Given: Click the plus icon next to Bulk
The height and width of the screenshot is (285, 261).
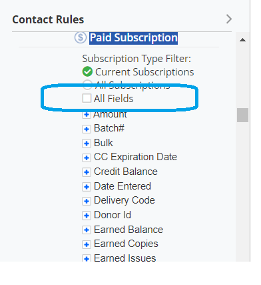Looking at the screenshot, I should [x=87, y=144].
